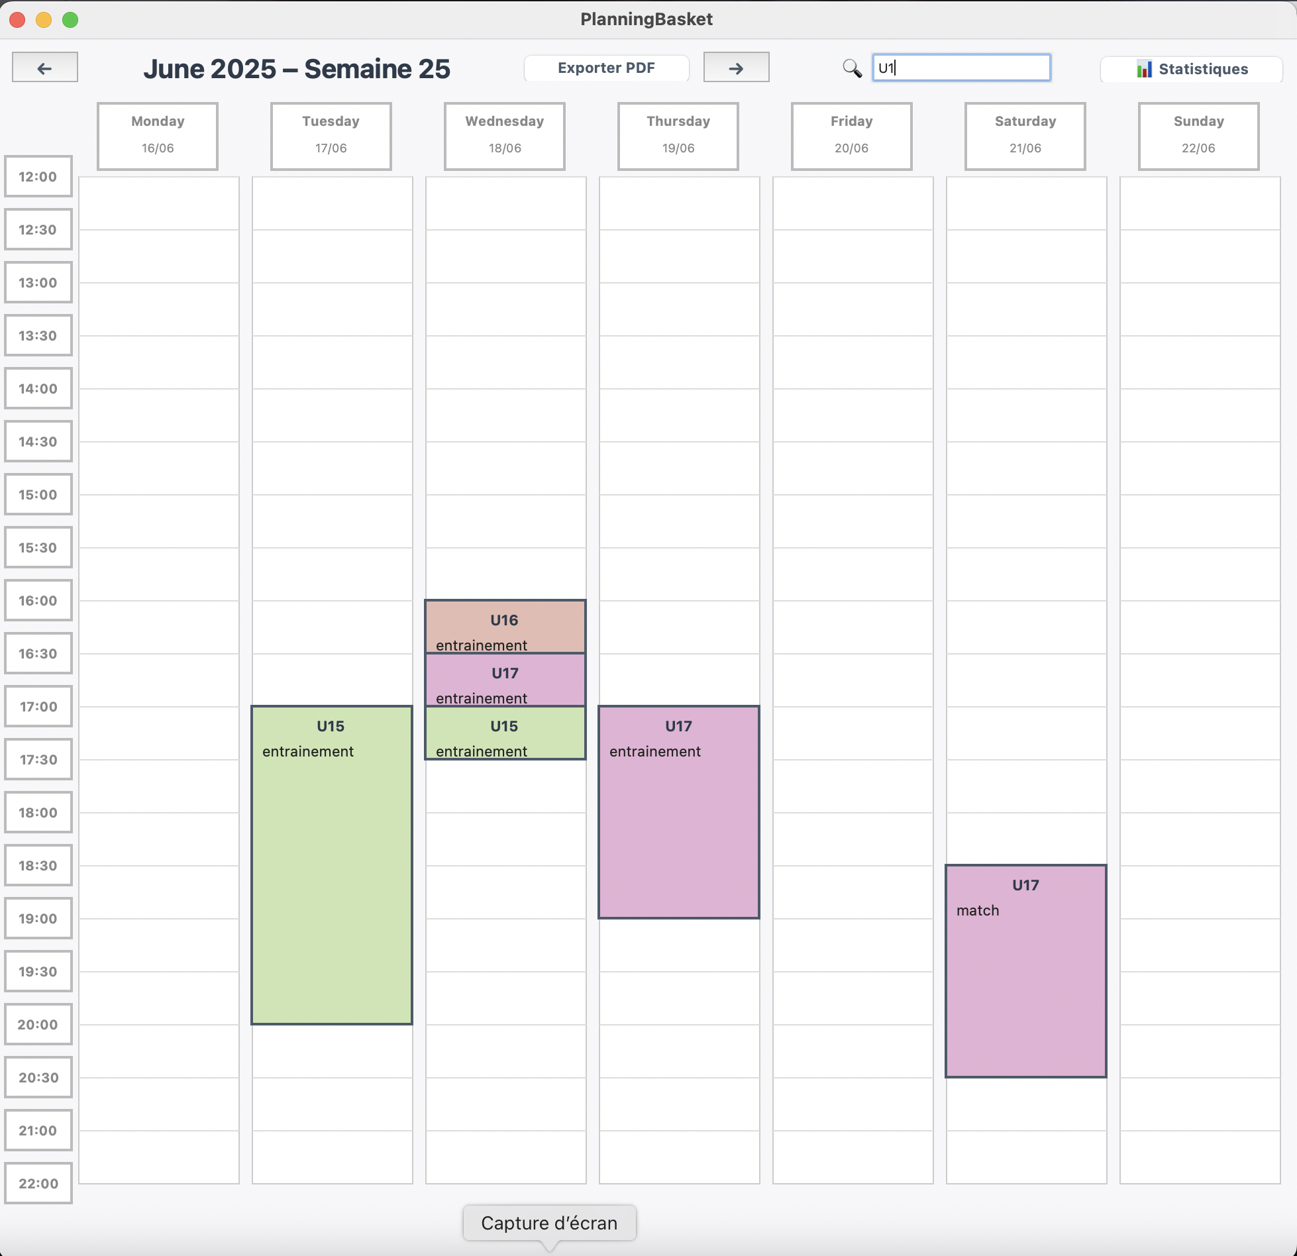Select the Friday 20/06 day header

click(852, 136)
